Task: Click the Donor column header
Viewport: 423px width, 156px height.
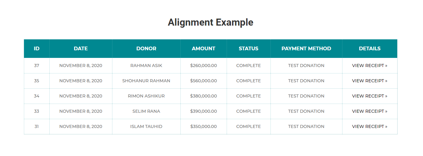Action: 146,48
